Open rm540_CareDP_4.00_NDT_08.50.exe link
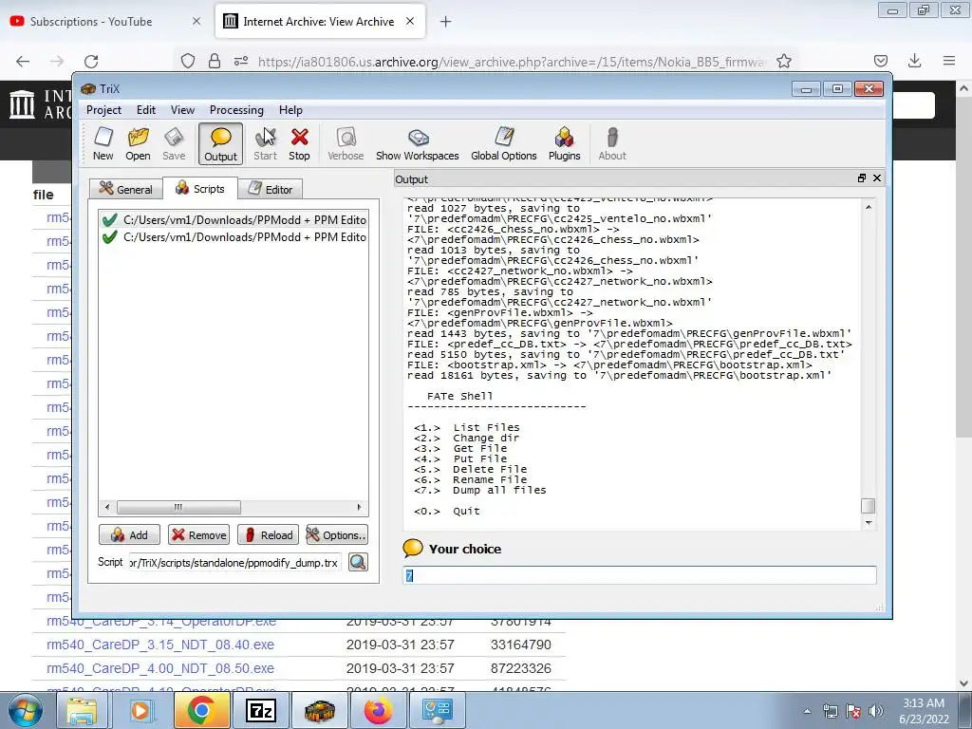 point(159,668)
